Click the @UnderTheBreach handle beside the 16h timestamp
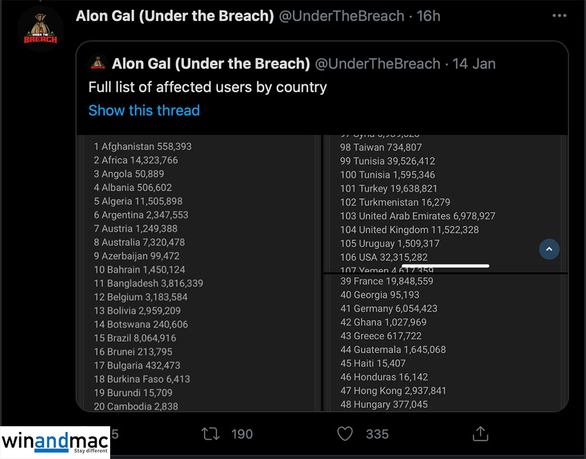This screenshot has width=586, height=459. pyautogui.click(x=342, y=16)
